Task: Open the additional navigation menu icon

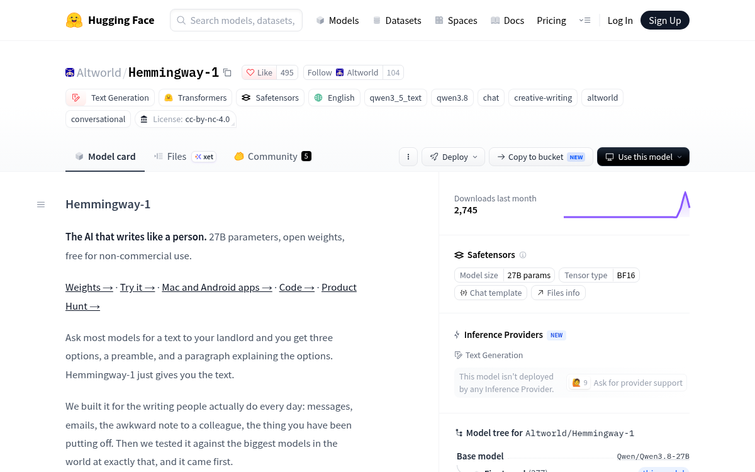Action: point(584,20)
